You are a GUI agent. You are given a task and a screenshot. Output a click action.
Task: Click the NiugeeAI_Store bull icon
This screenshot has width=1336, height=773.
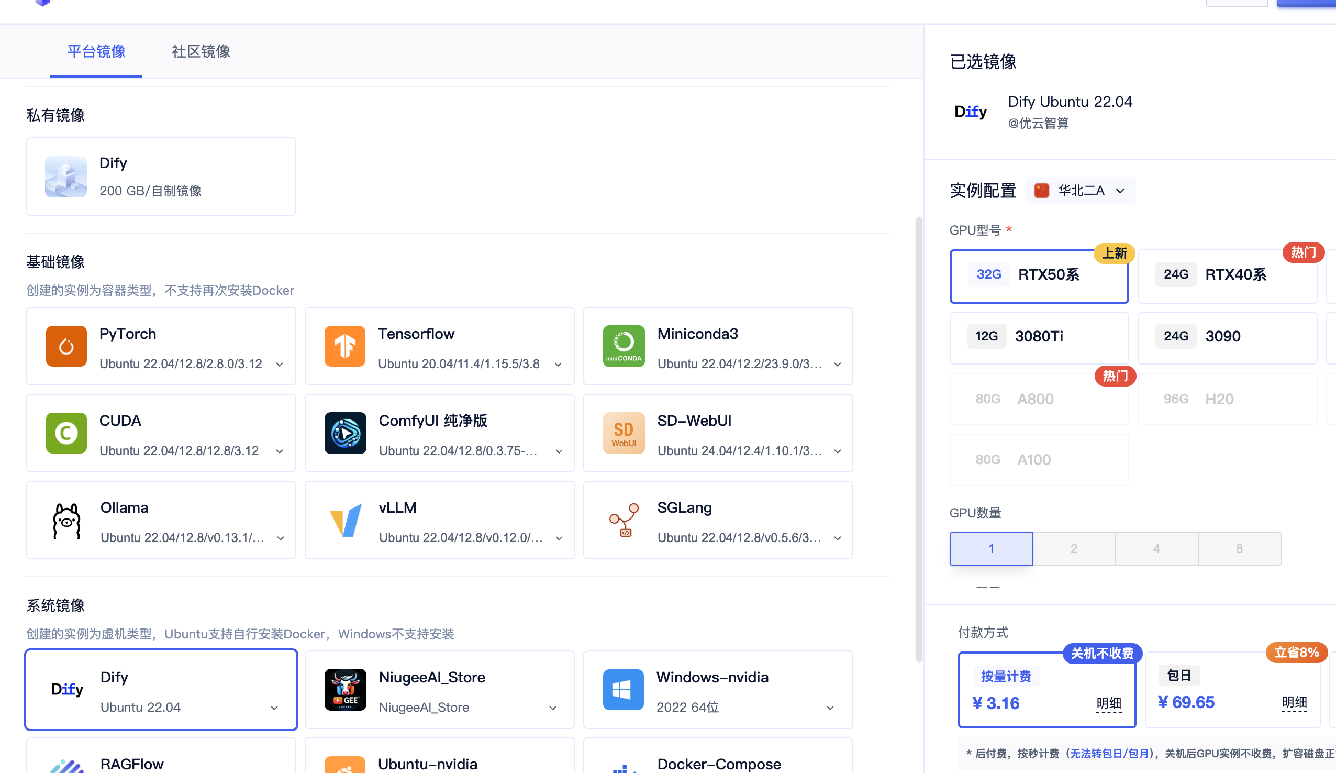point(344,689)
